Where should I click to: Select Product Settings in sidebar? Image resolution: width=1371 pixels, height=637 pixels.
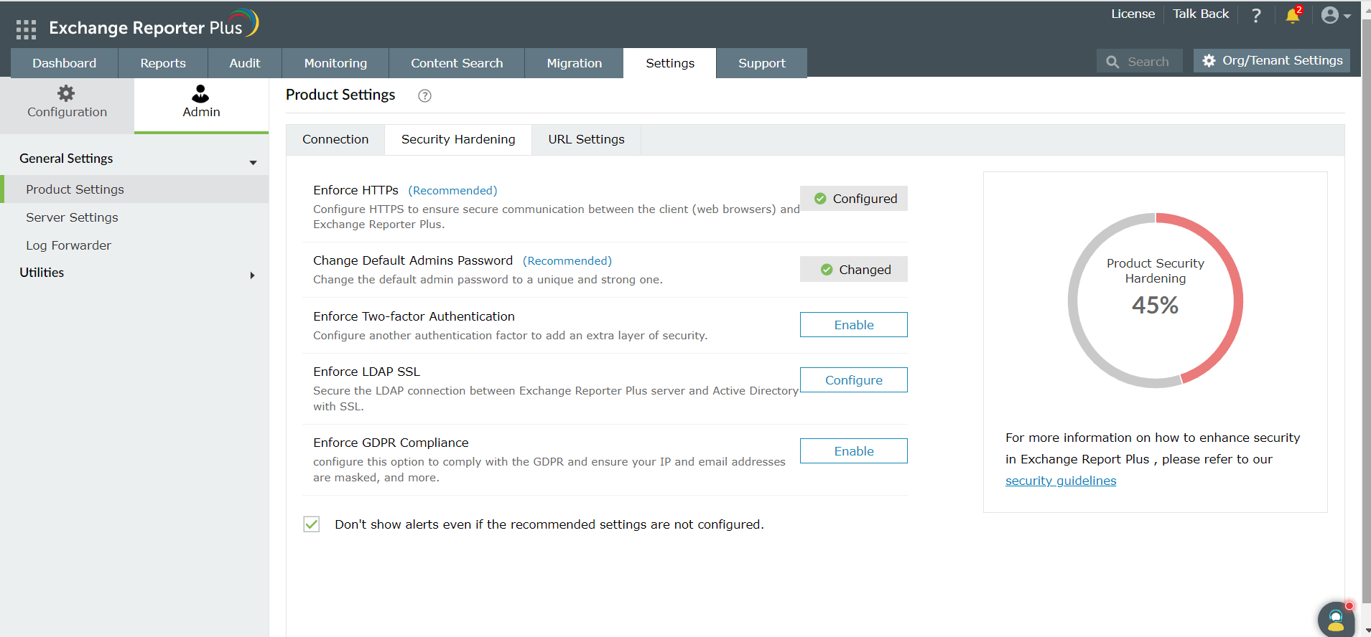(134, 189)
